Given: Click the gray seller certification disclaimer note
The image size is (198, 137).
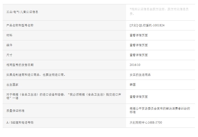Looking at the screenshot, I should tap(159, 11).
